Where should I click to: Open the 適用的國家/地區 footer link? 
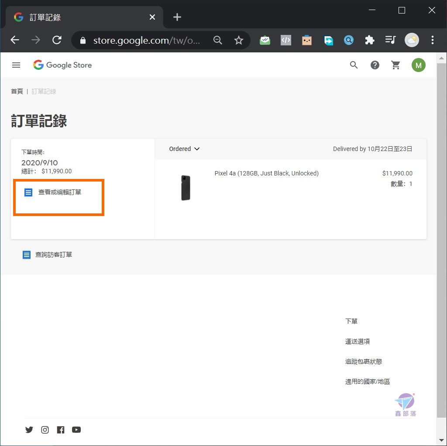(x=367, y=381)
